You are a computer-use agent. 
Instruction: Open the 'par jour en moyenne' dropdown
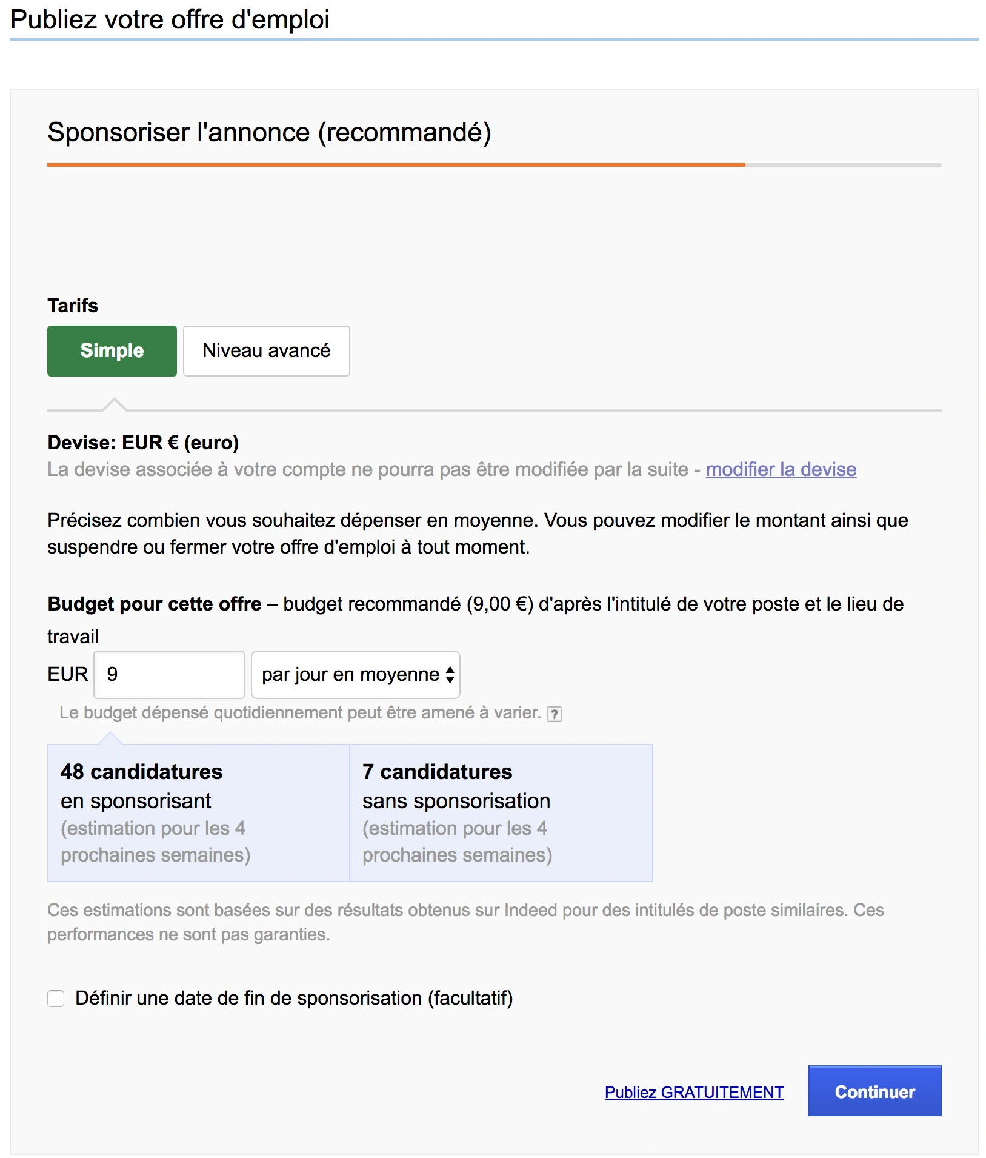[356, 674]
